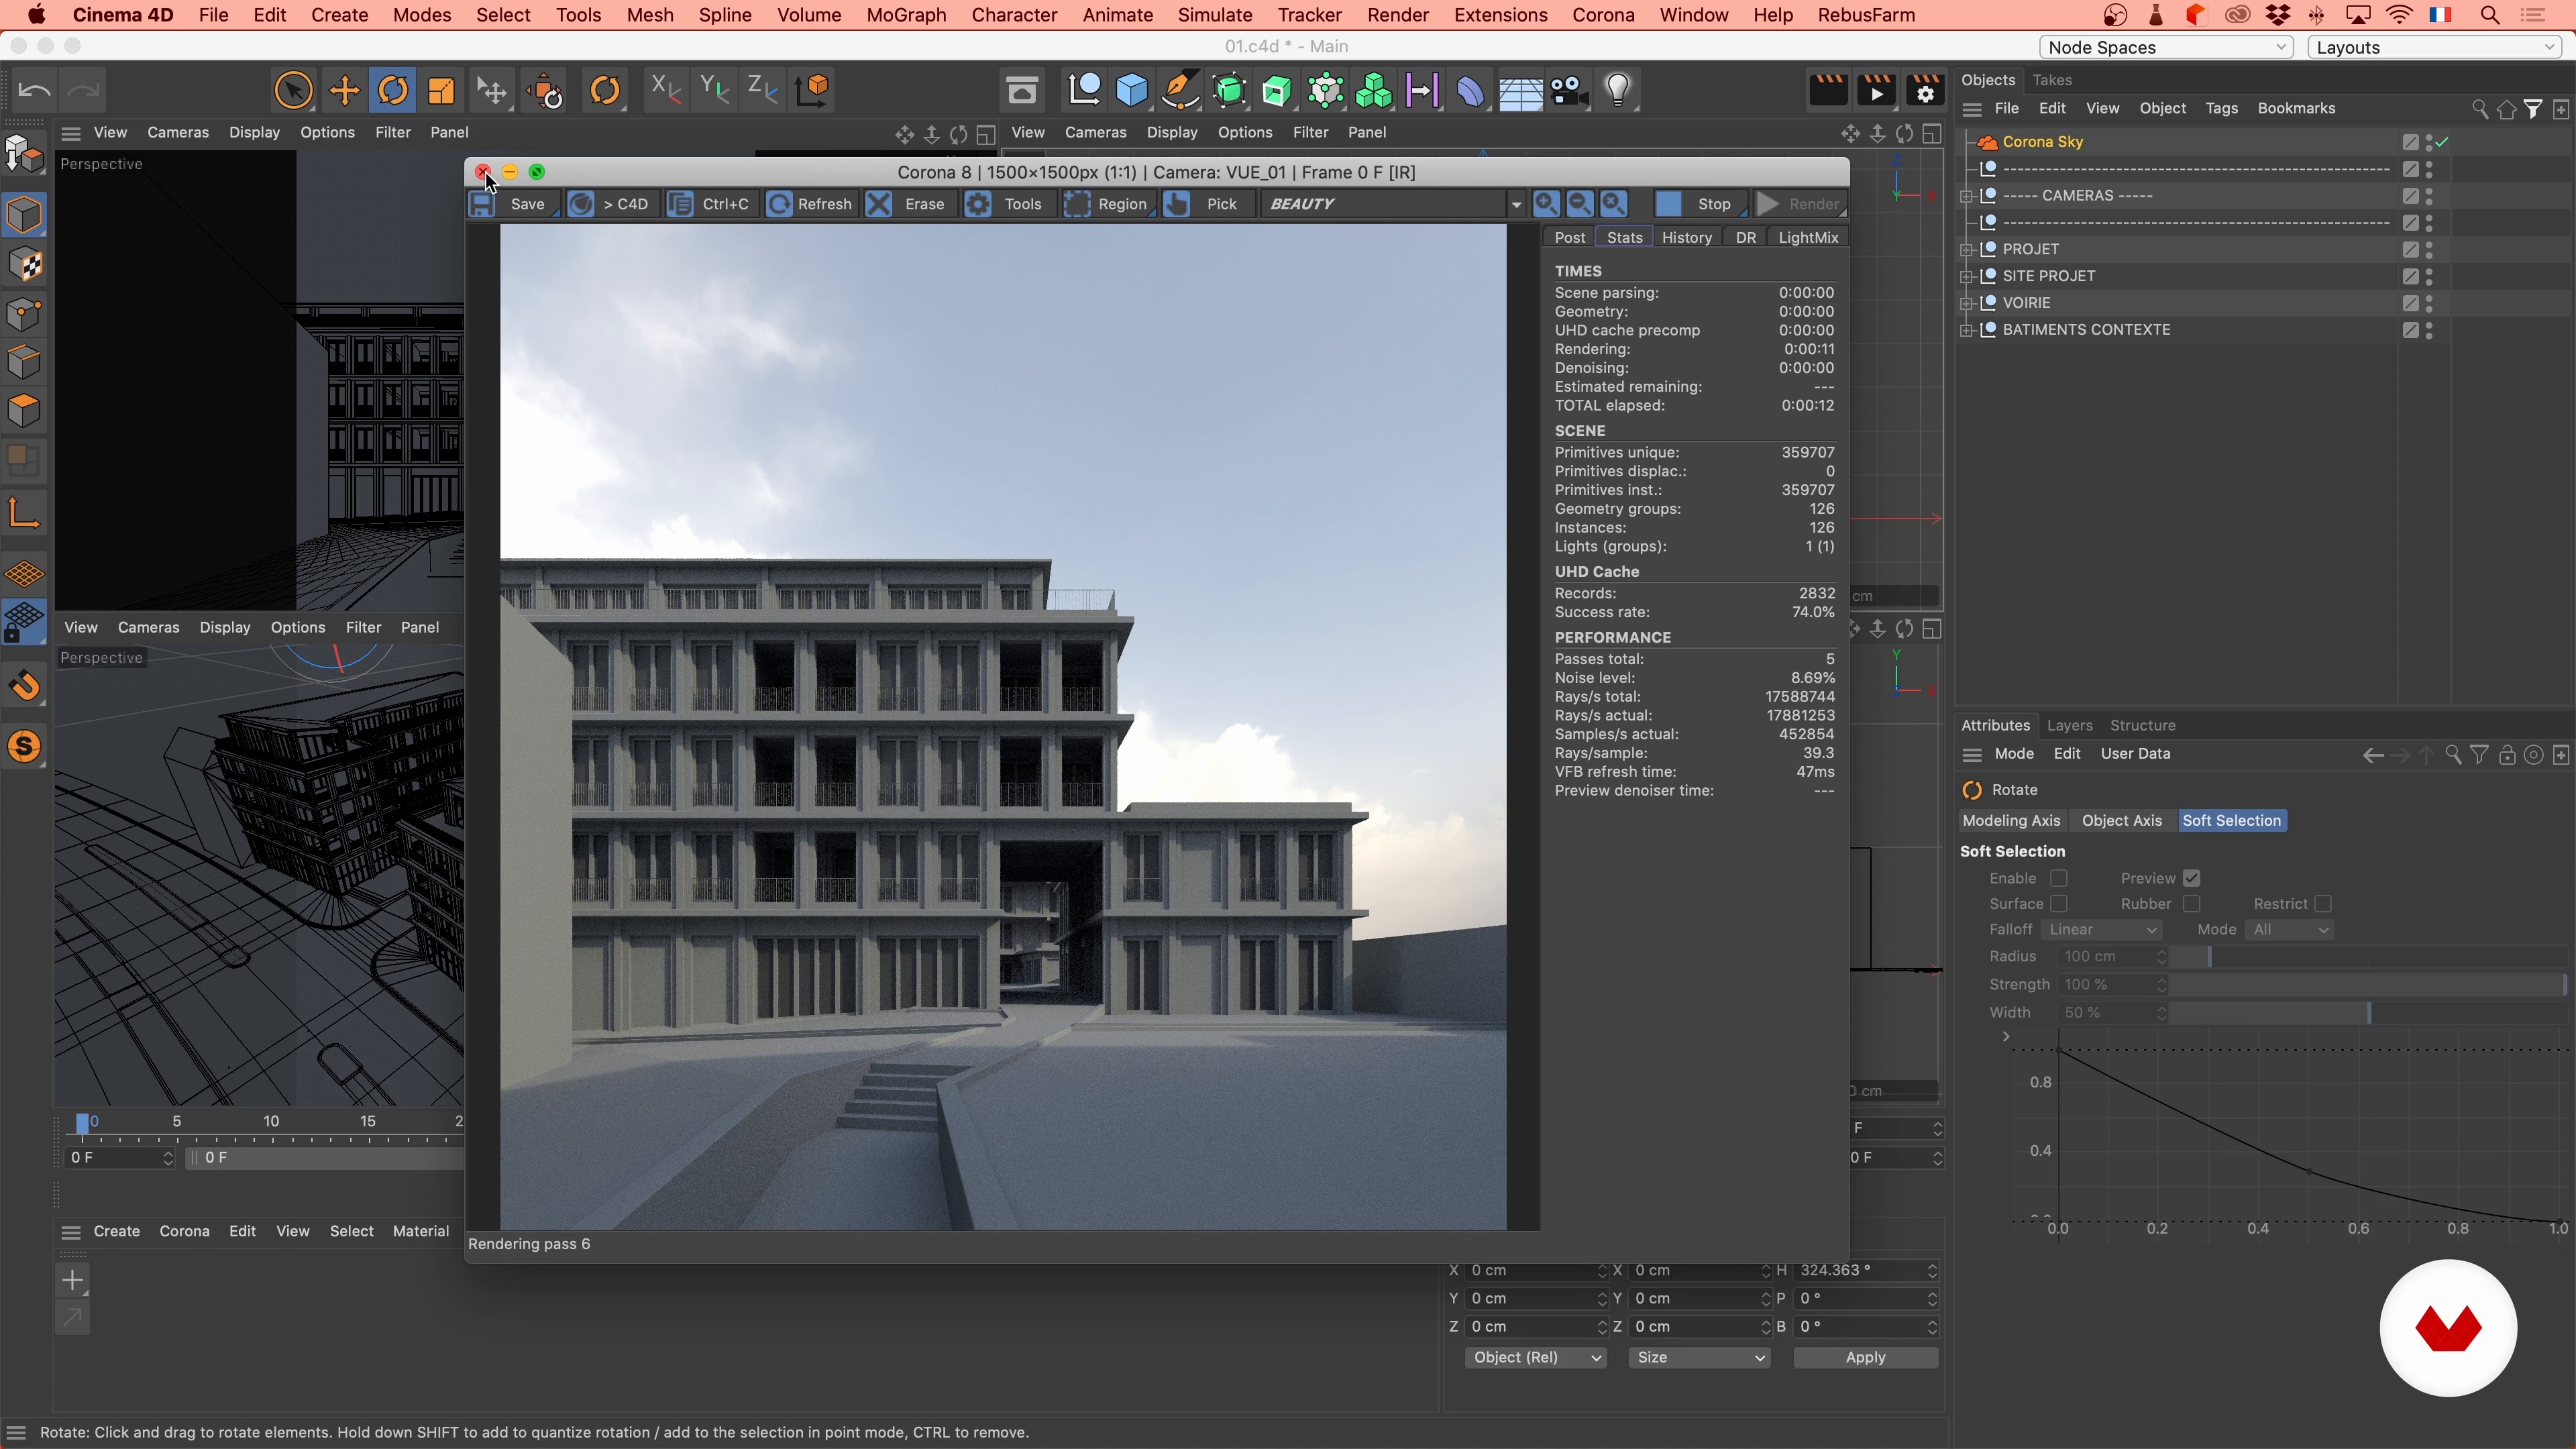Viewport: 2576px width, 1449px height.
Task: Open Layouts dropdown
Action: click(x=2434, y=47)
